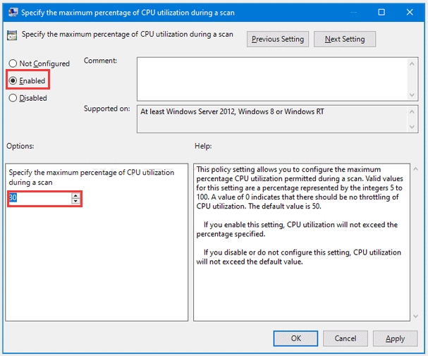Viewport: 428px width, 356px height.
Task: Click Supported on scroll up arrow
Action: (x=412, y=112)
